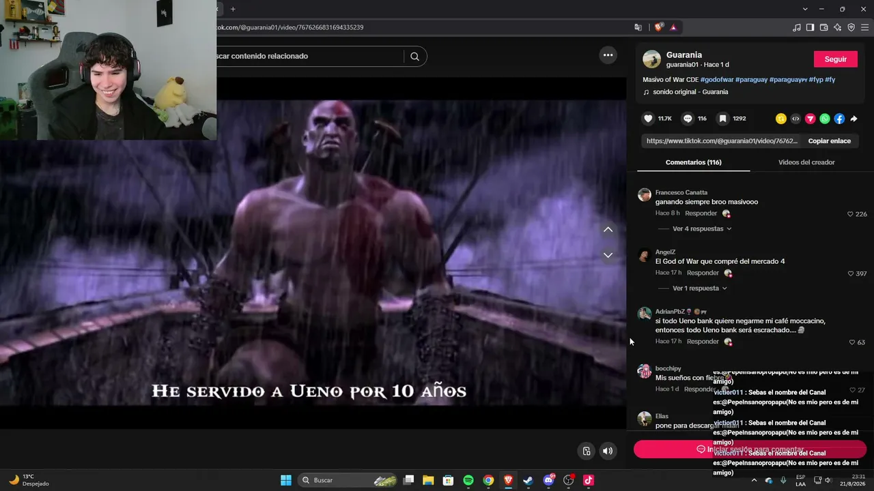The width and height of the screenshot is (874, 491).
Task: Send to friends via red paper-plane icon
Action: [x=810, y=119]
